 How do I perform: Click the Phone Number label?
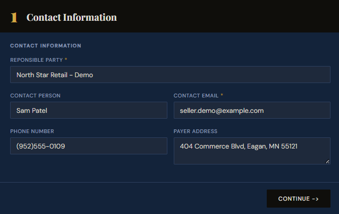point(32,131)
